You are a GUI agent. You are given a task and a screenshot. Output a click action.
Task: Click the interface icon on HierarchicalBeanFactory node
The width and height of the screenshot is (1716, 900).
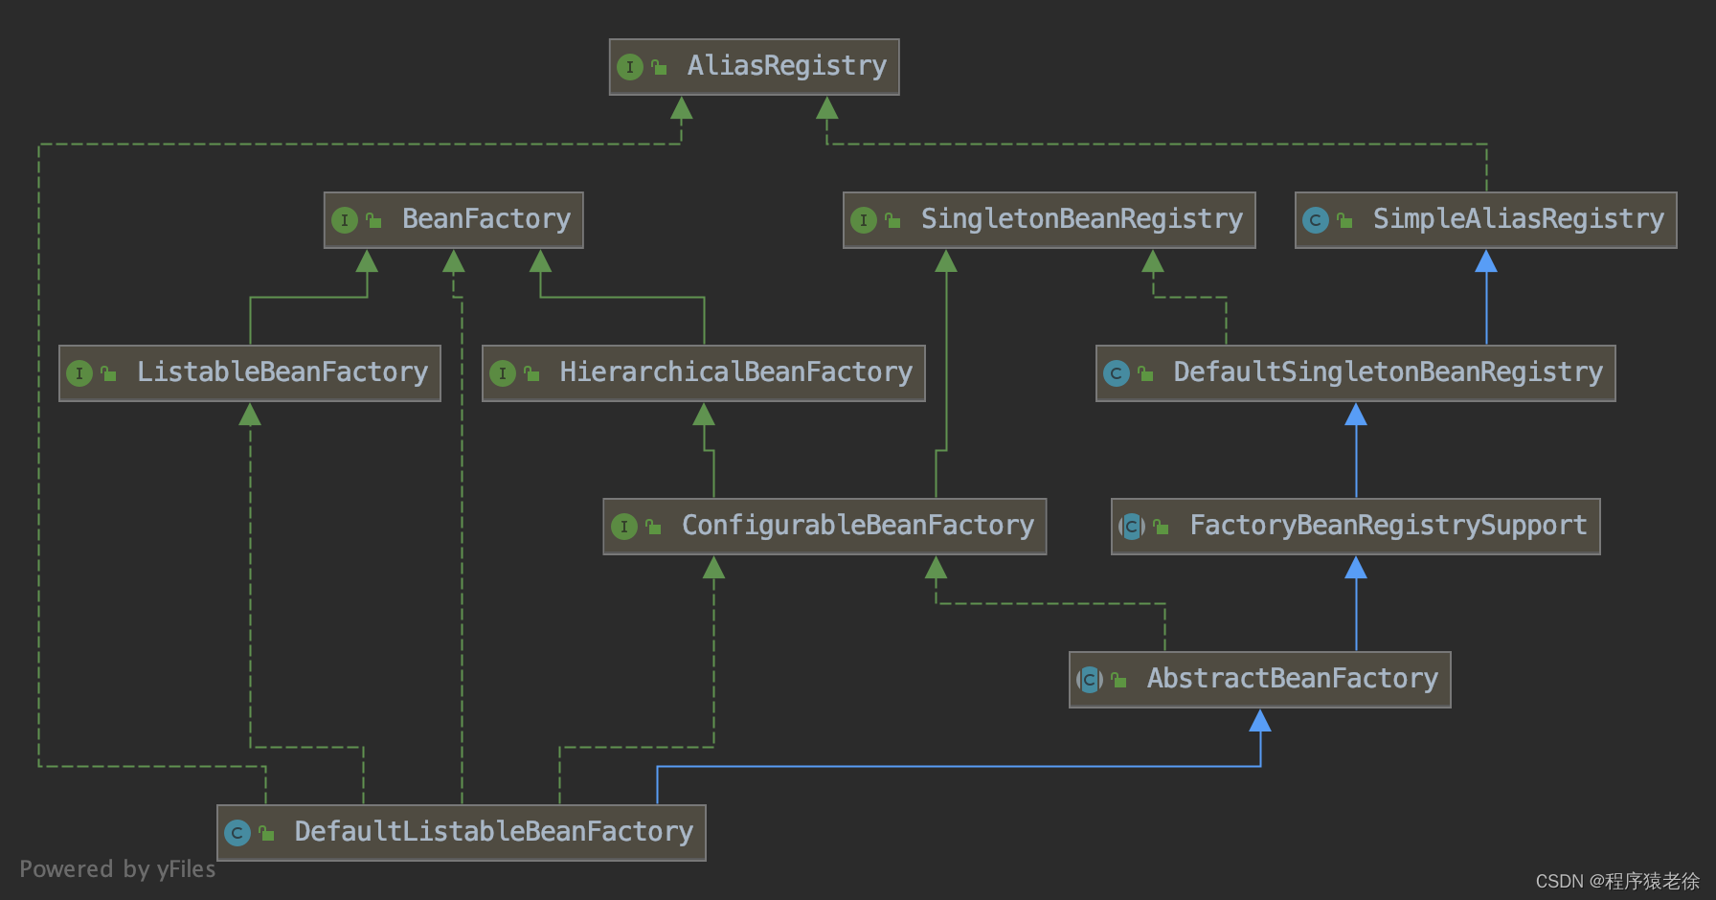click(x=503, y=373)
